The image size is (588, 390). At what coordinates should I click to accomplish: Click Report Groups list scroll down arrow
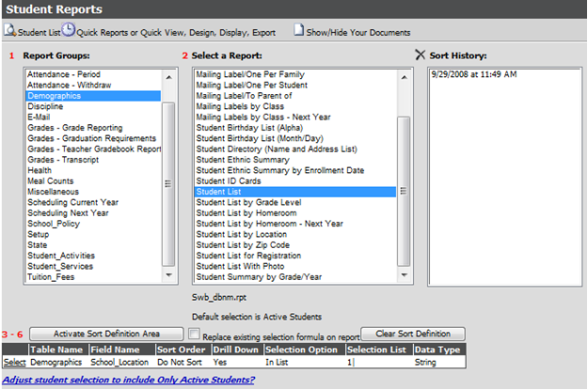click(168, 275)
